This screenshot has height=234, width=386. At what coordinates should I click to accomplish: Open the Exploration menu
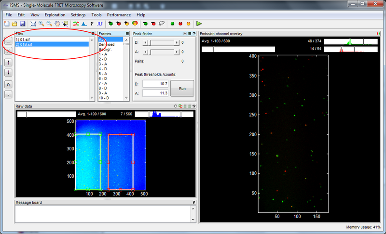55,15
